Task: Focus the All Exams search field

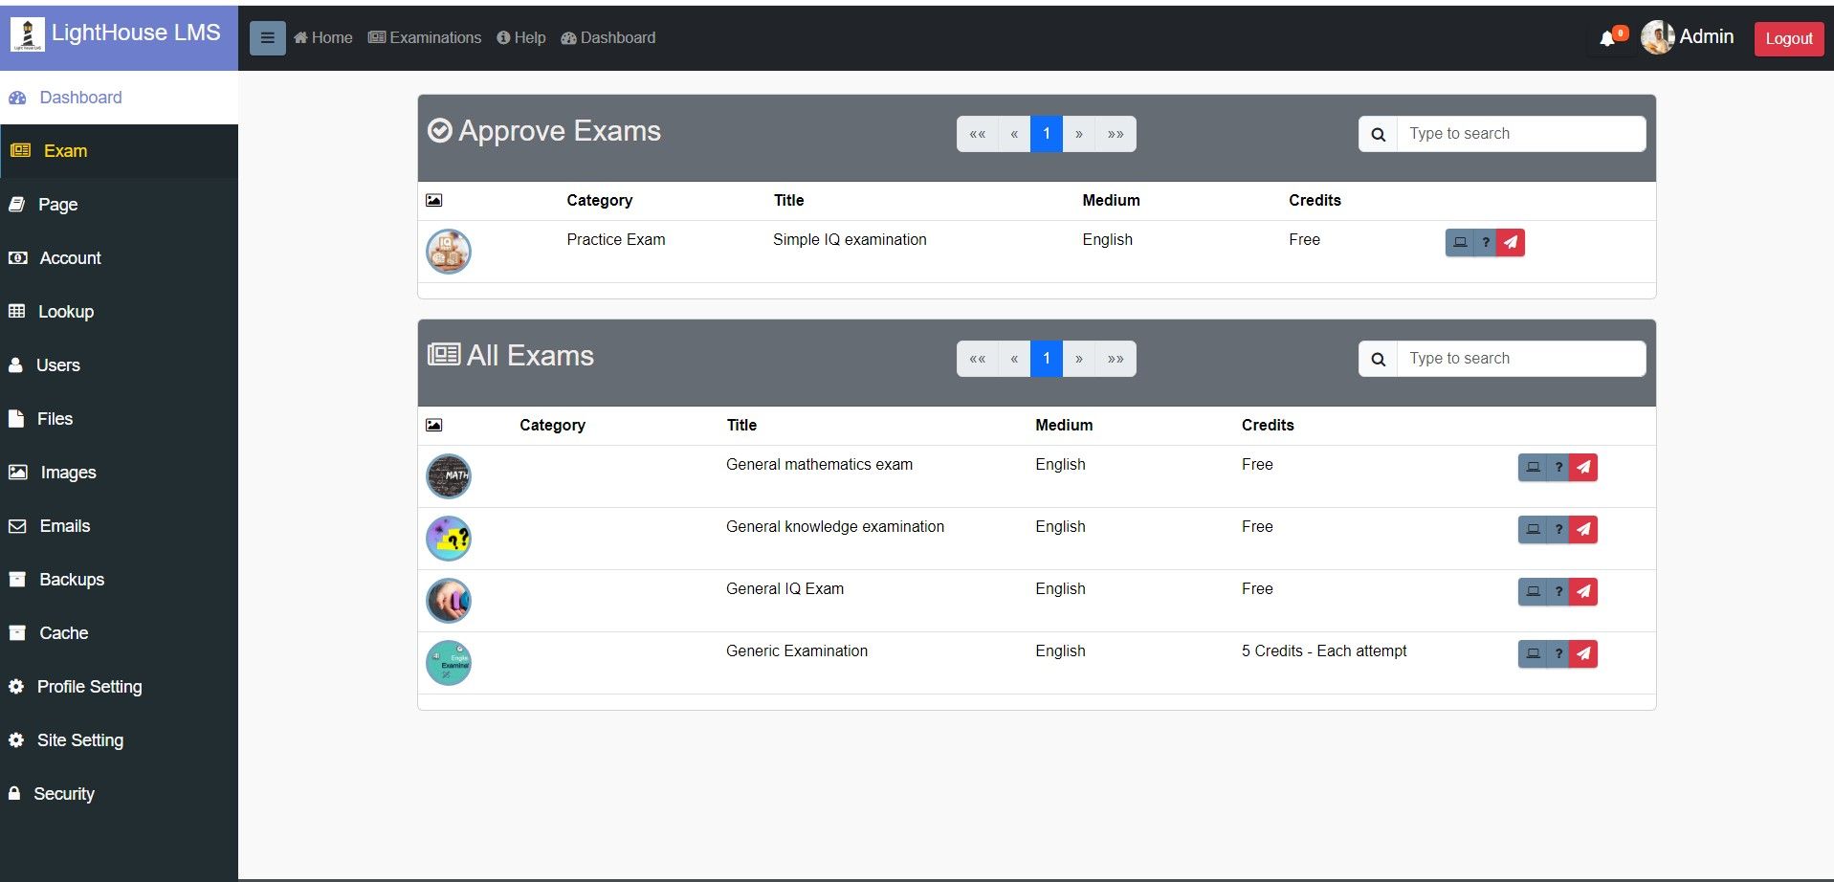Action: 1520,359
